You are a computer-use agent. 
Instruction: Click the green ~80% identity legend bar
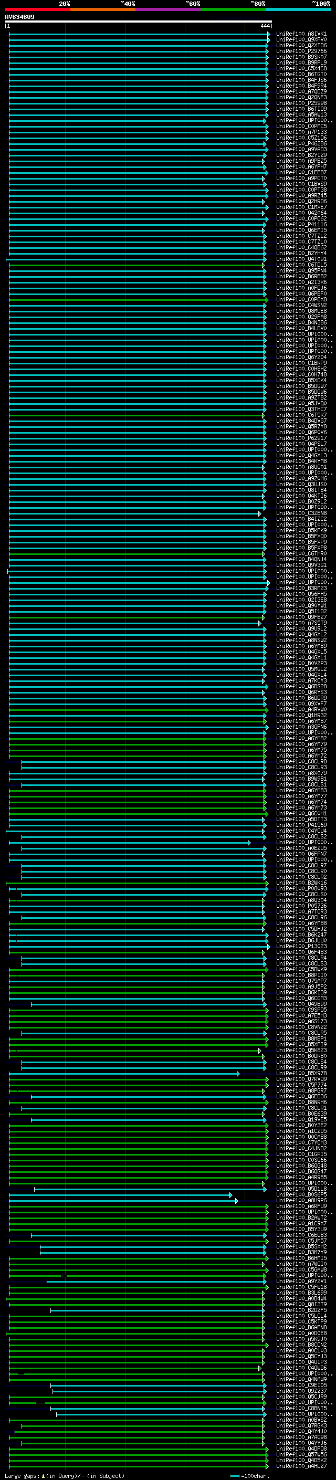tap(233, 9)
